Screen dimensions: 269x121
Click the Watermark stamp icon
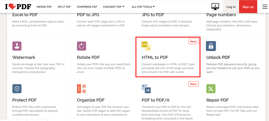click(x=17, y=46)
